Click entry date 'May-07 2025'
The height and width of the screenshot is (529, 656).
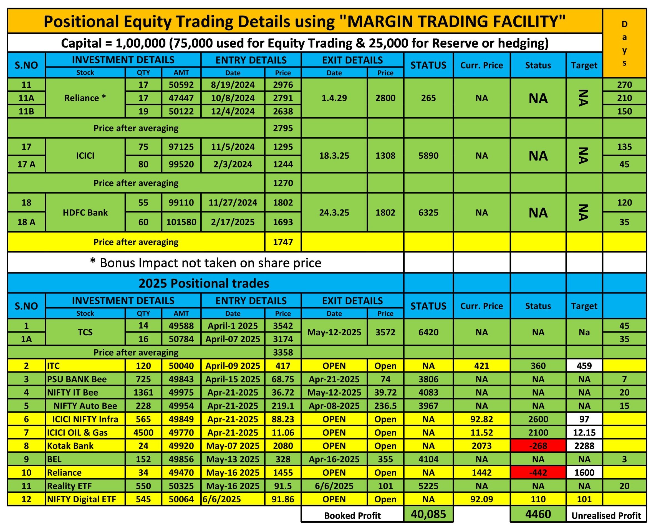(233, 446)
